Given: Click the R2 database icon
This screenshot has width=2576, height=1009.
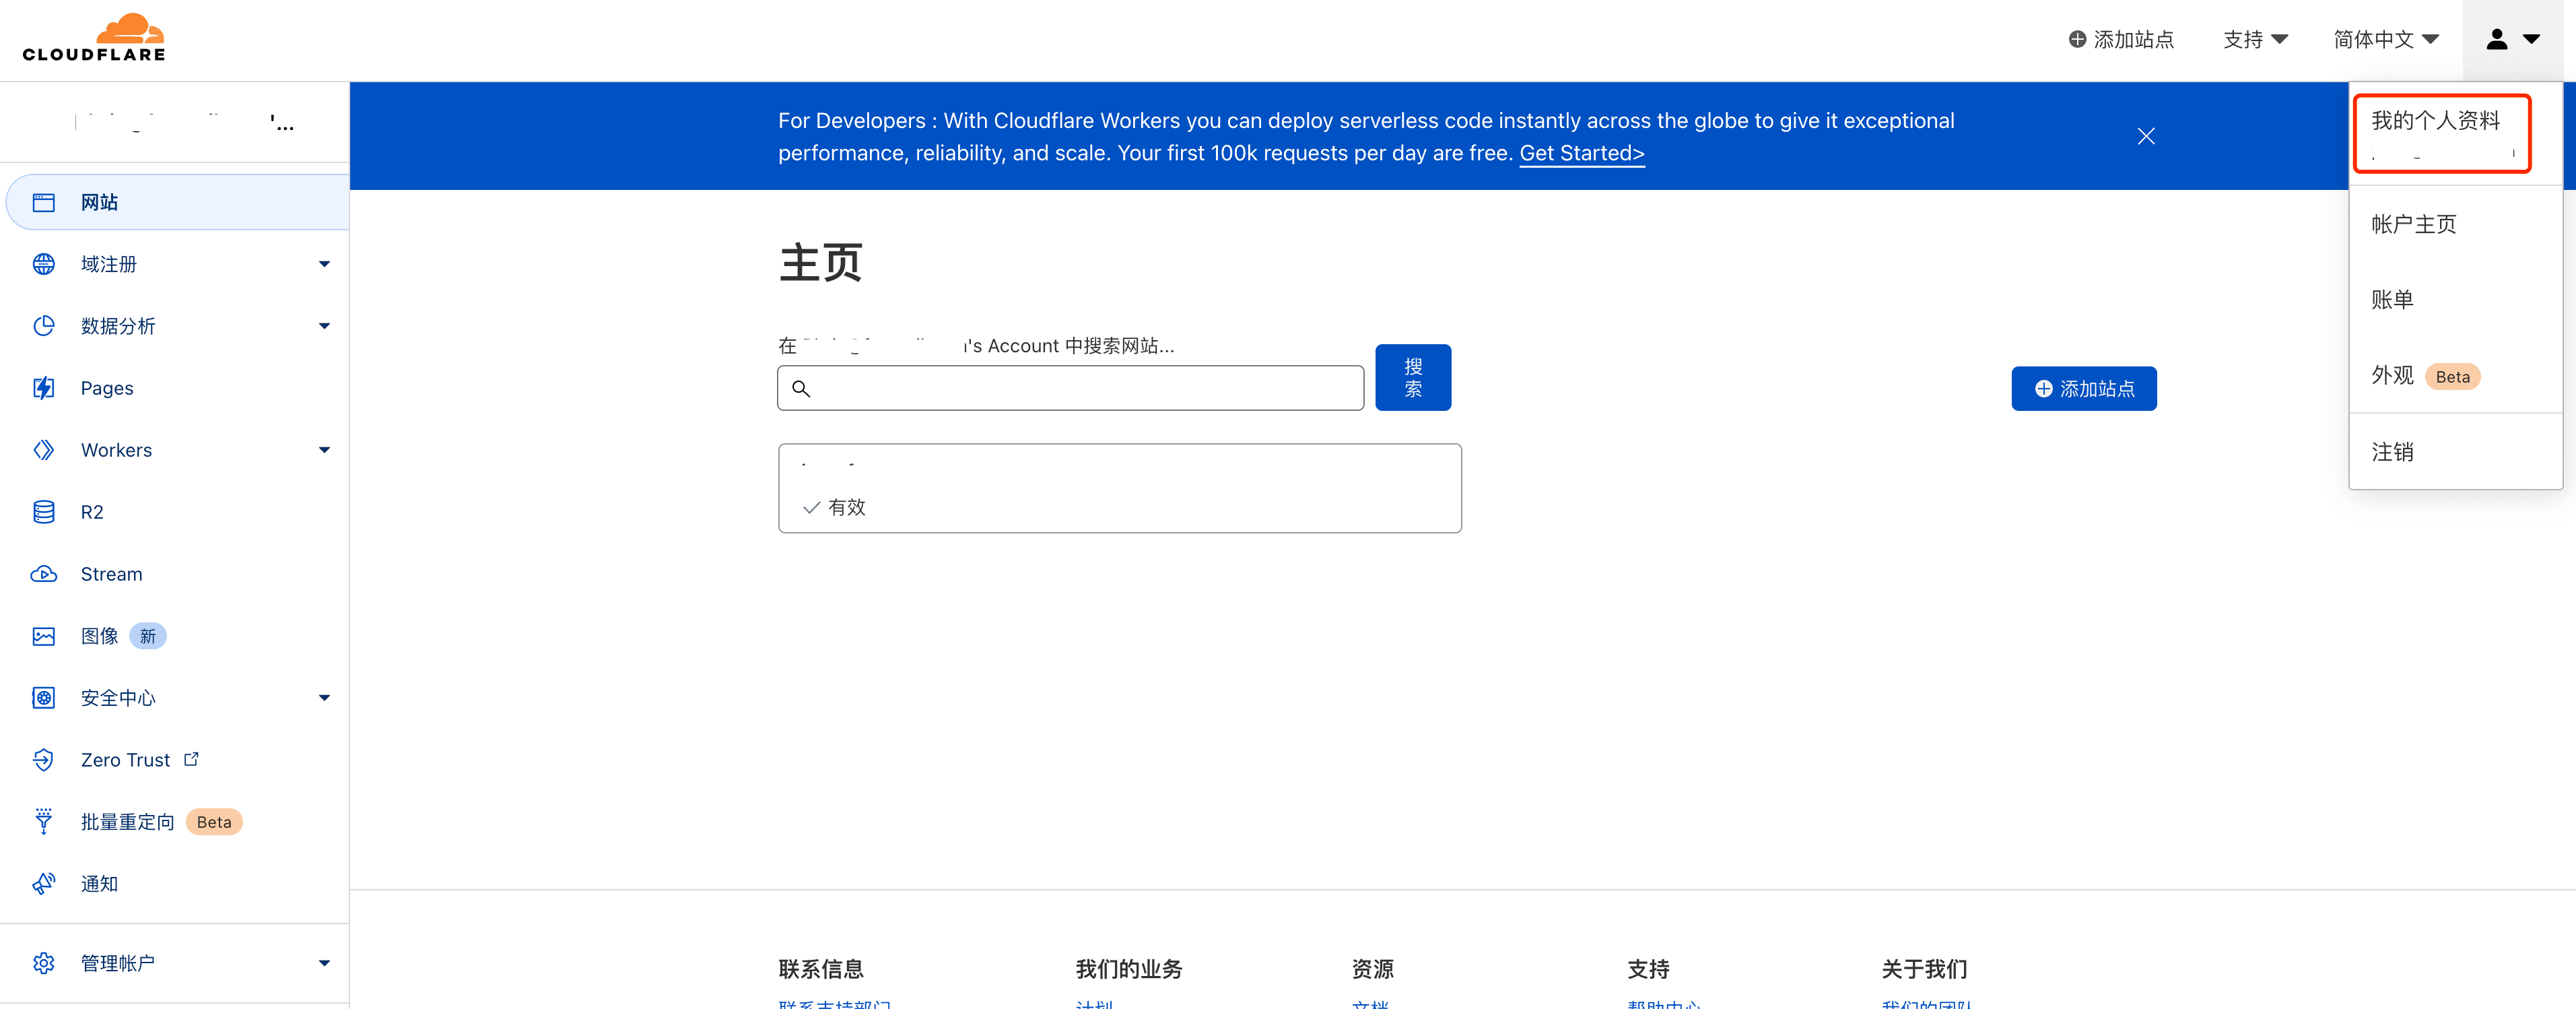Looking at the screenshot, I should point(43,512).
